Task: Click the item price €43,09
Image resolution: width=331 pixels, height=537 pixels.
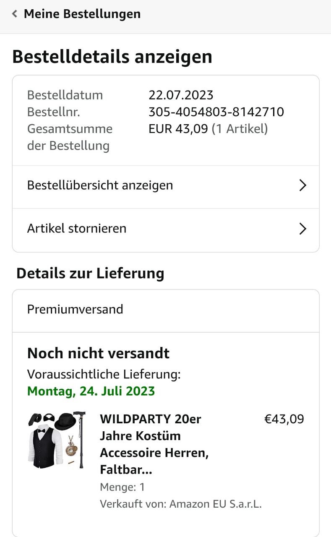Action: (284, 419)
